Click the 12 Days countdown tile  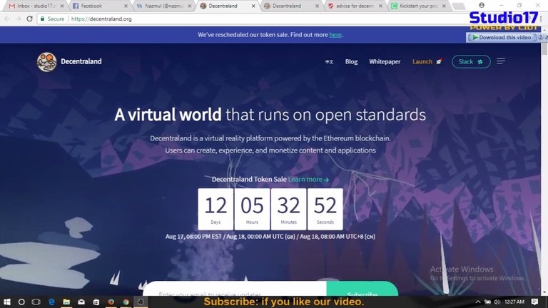215,209
